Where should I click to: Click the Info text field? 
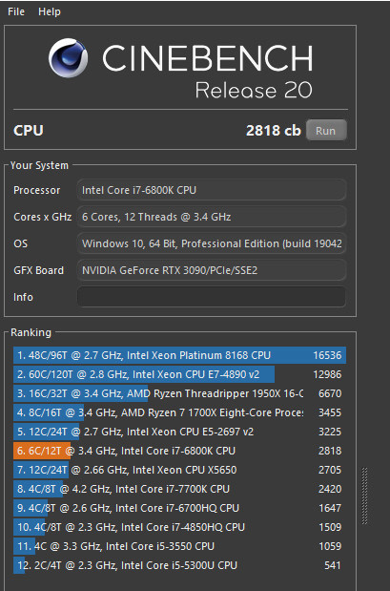[211, 297]
